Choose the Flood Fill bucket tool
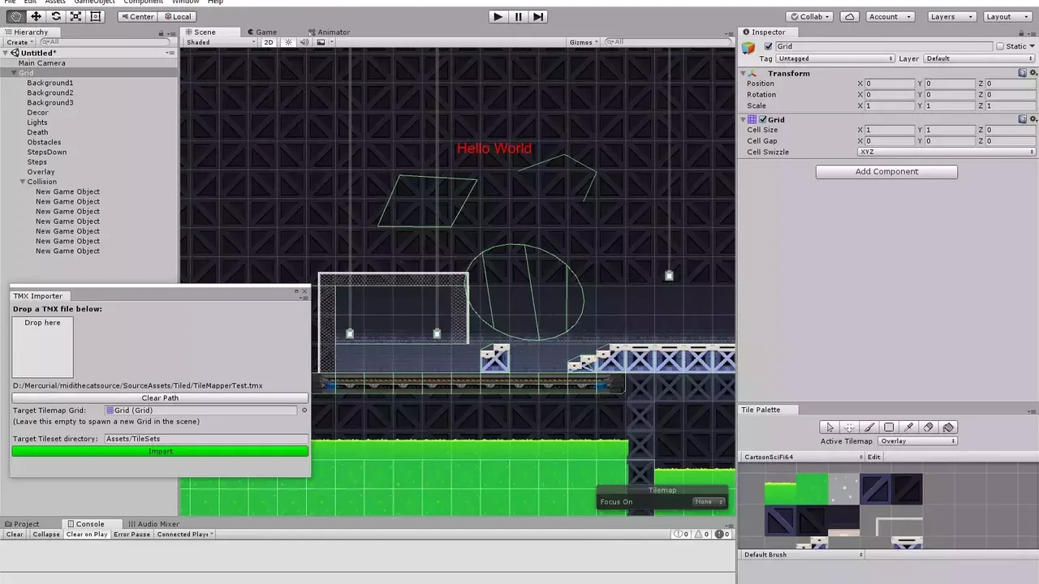1039x584 pixels. [948, 427]
